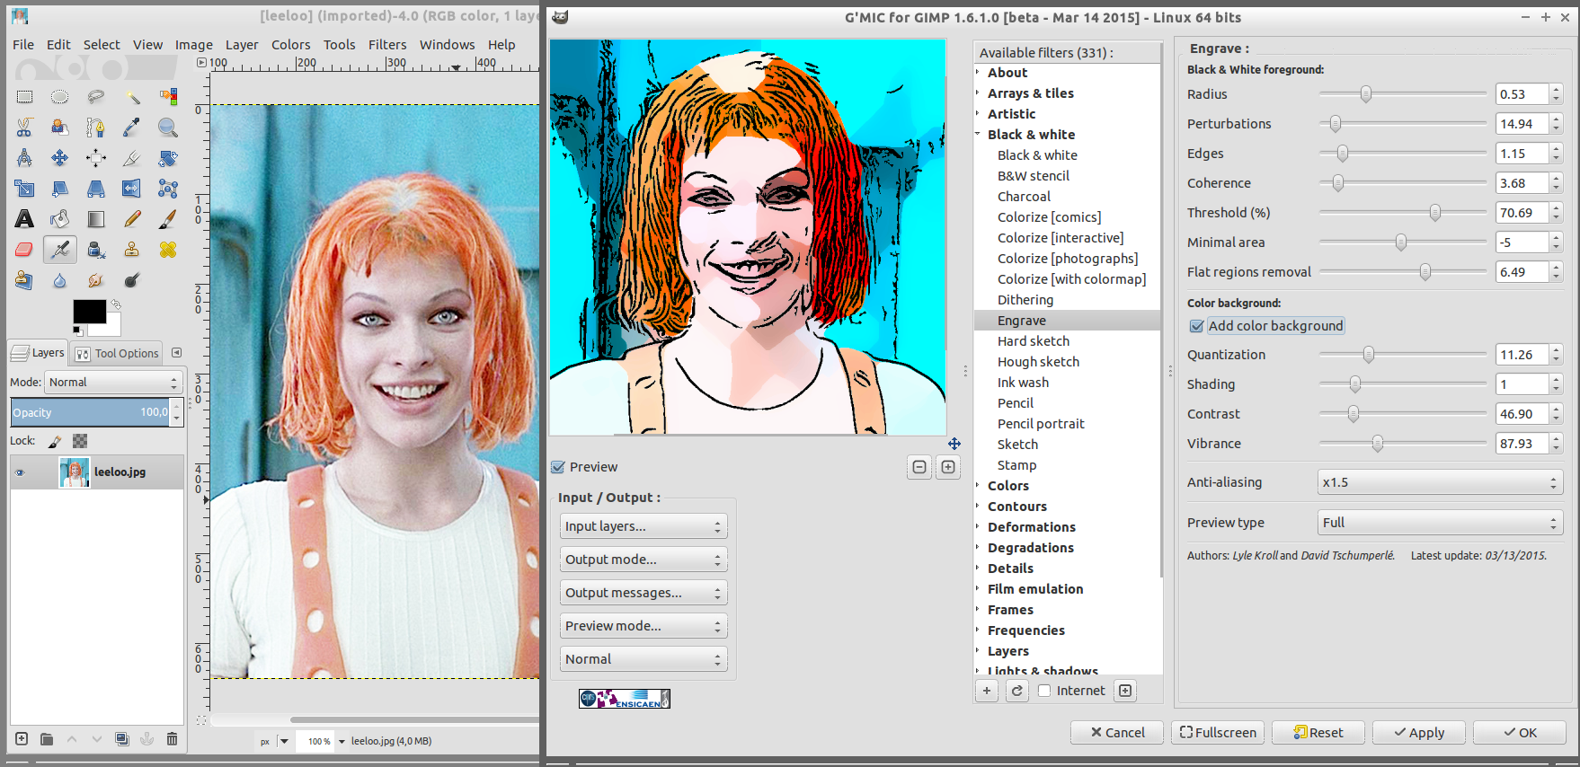Select the Flip tool
This screenshot has height=767, width=1580.
132,189
